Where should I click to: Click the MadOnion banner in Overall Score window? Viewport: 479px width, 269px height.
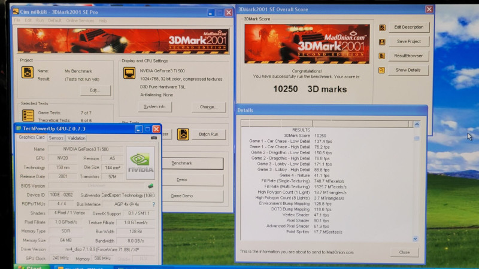click(307, 44)
